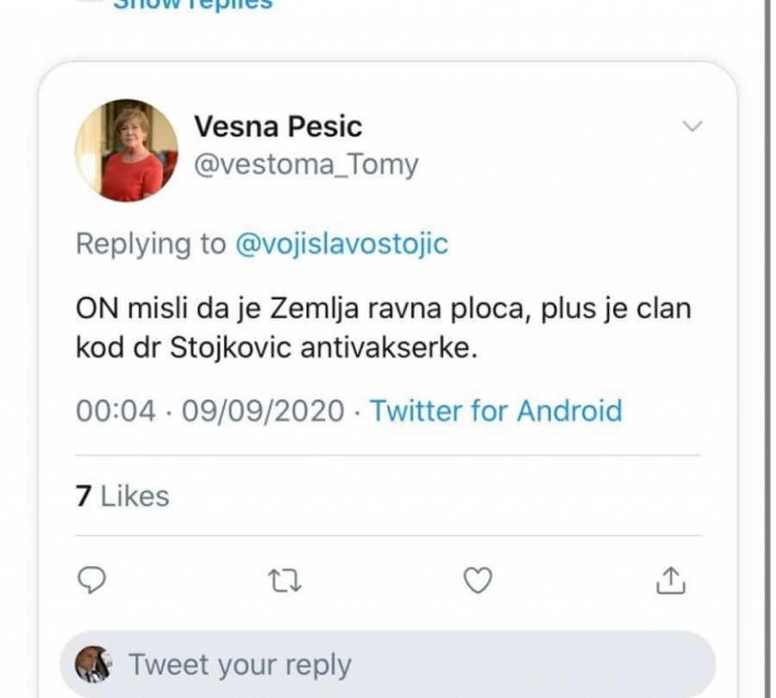Click the Show replies link

pyautogui.click(x=193, y=4)
